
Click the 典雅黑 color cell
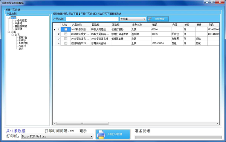[177, 39]
